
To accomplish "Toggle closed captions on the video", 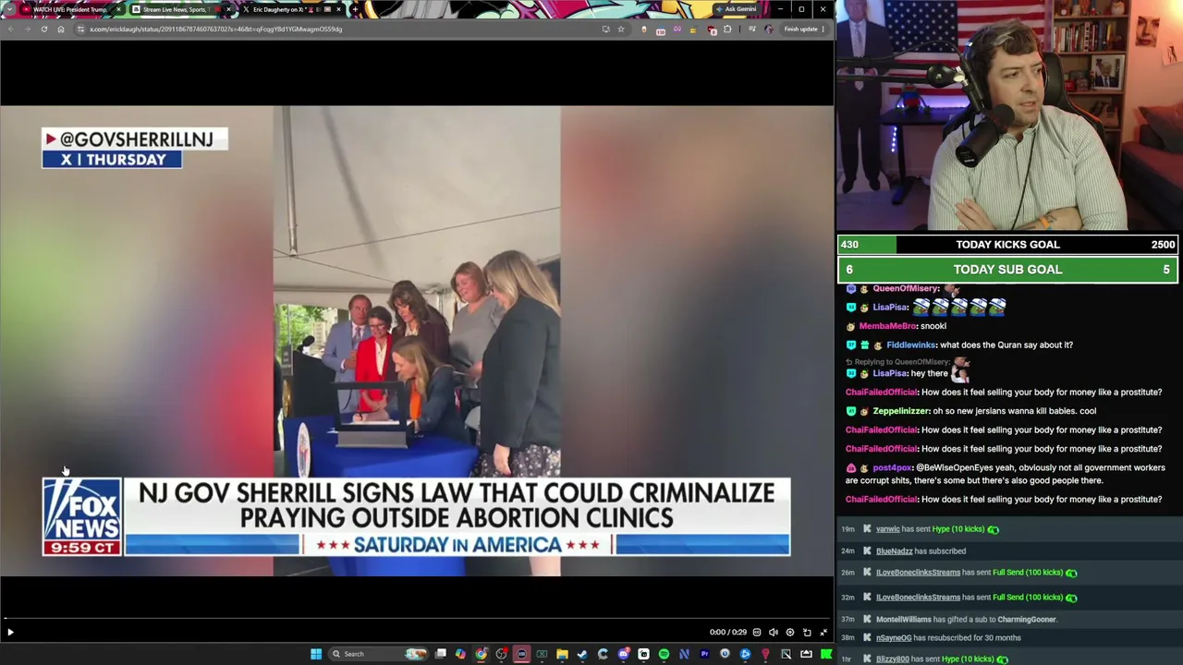I will 757,633.
